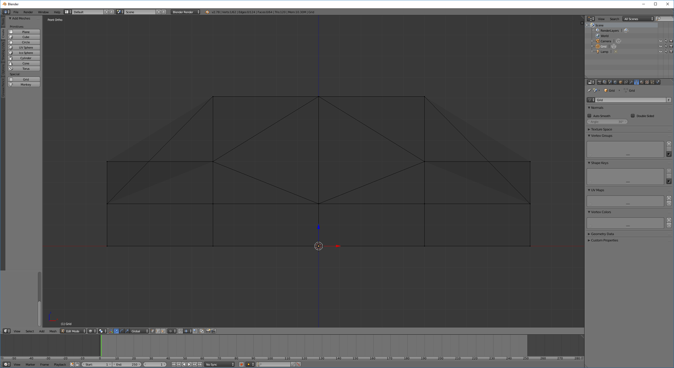
Task: Add a UV Sphere primitive
Action: point(24,48)
